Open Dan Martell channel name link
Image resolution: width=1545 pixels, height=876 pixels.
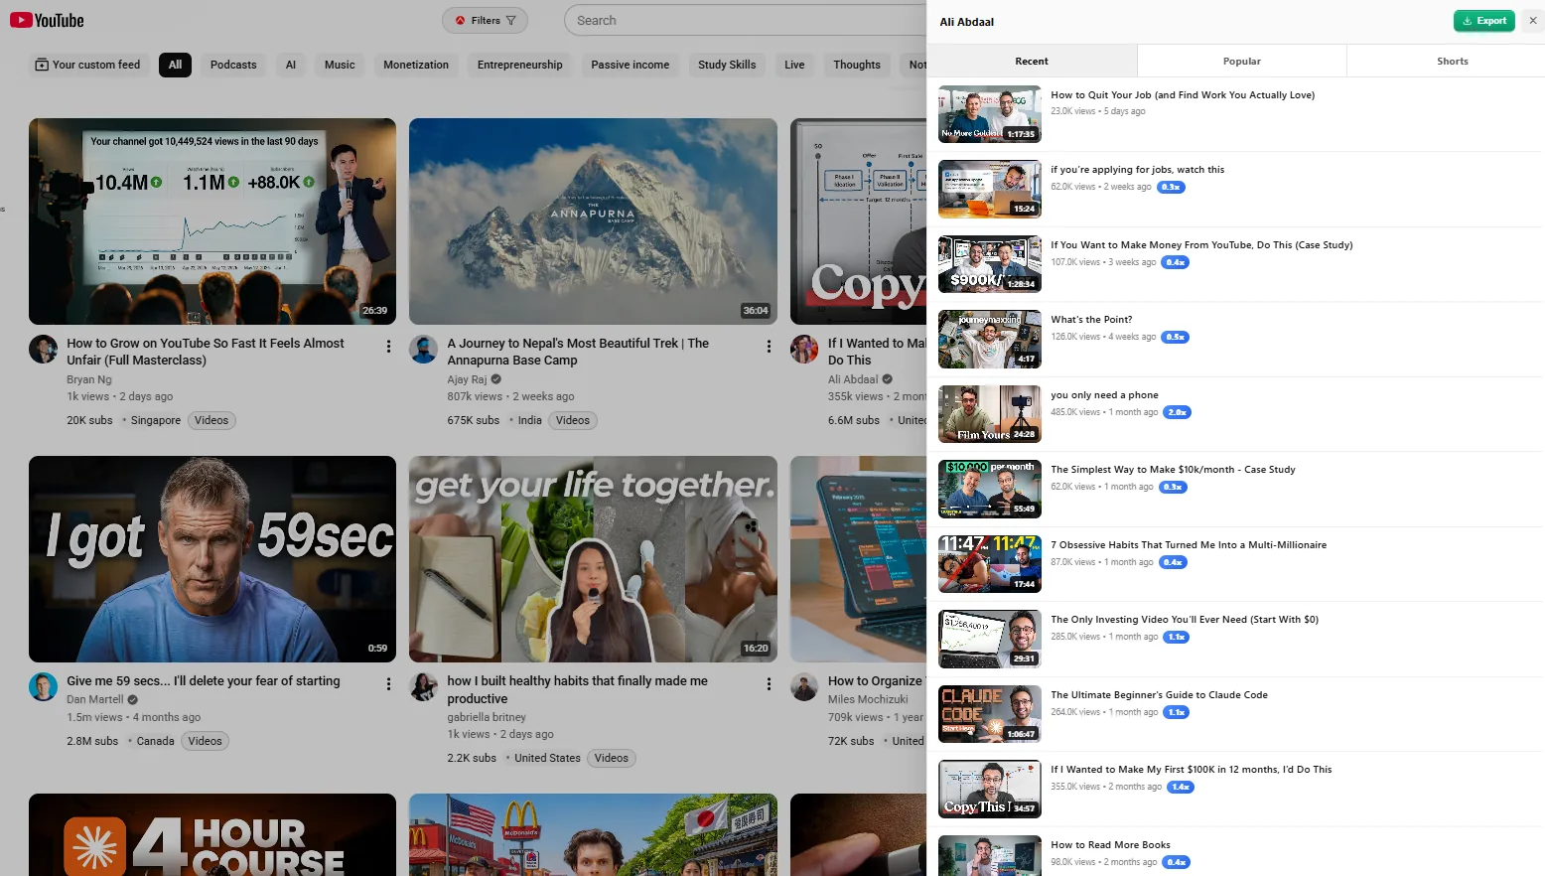tap(95, 699)
